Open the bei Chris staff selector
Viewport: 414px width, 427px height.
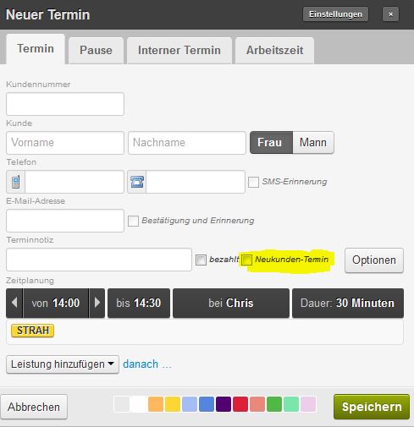[x=231, y=303]
